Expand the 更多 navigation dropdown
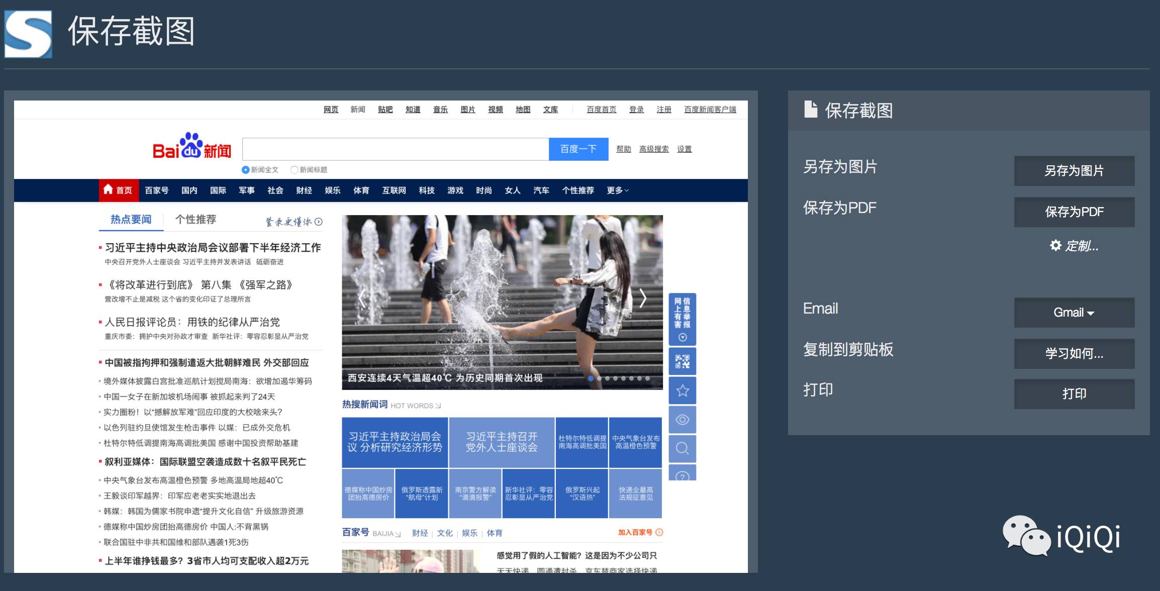Screen dimensions: 1160x591 pyautogui.click(x=618, y=190)
